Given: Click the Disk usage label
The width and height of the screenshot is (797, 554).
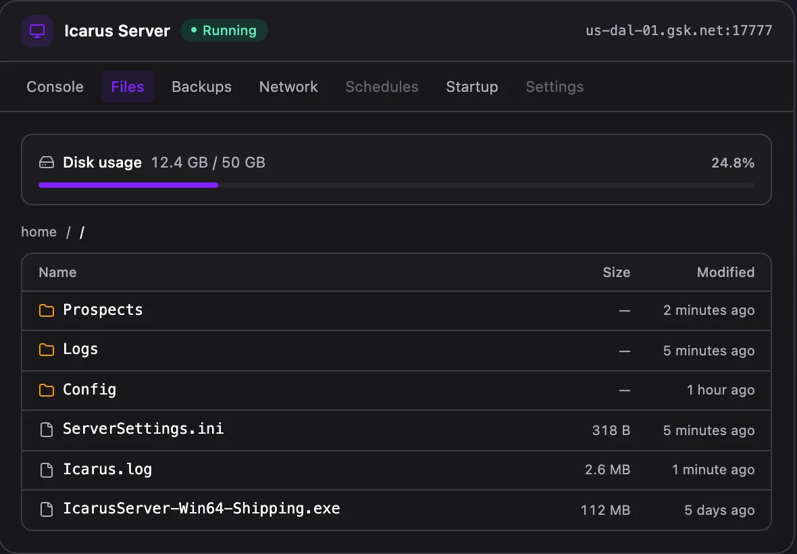Looking at the screenshot, I should tap(102, 163).
